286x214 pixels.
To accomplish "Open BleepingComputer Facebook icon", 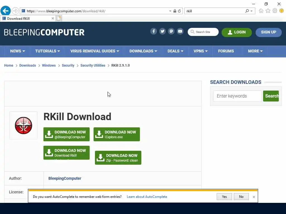I will point(154,31).
